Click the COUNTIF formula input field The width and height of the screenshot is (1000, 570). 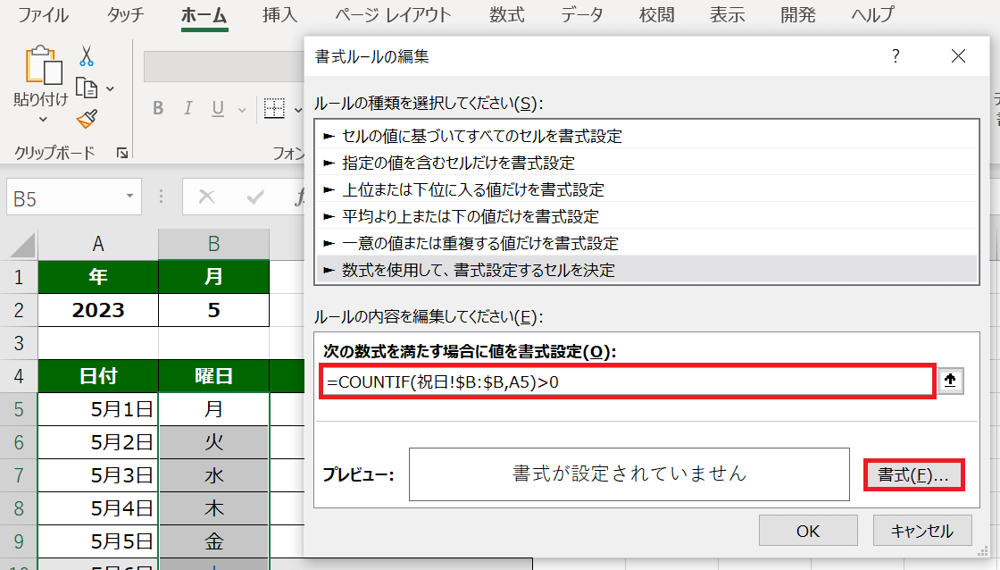click(625, 382)
